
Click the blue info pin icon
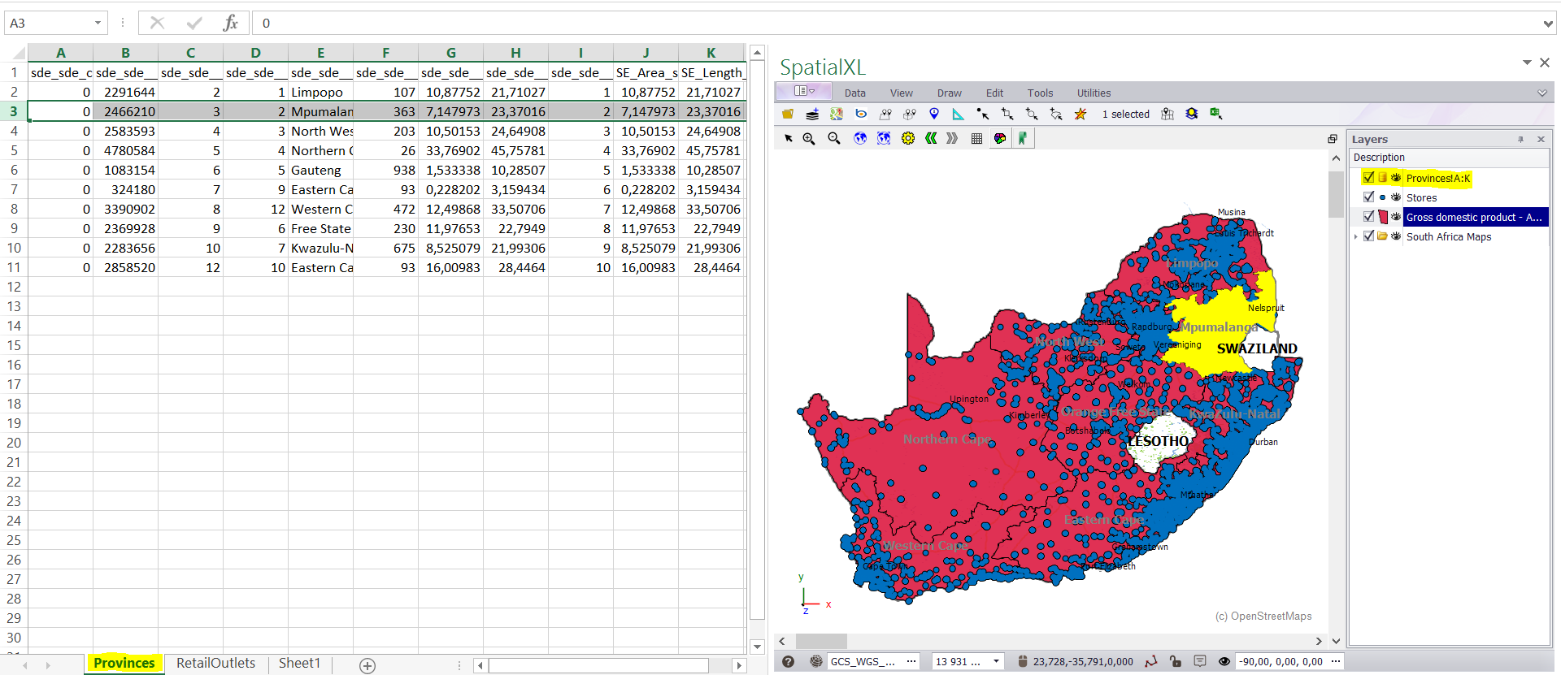click(x=934, y=115)
